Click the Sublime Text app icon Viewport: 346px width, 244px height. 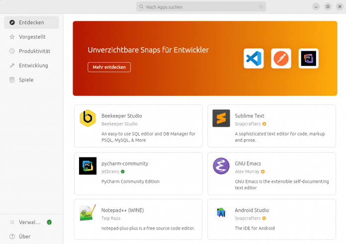pyautogui.click(x=221, y=118)
